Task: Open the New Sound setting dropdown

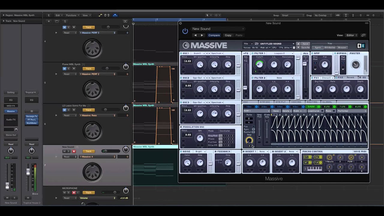Action: [218, 29]
